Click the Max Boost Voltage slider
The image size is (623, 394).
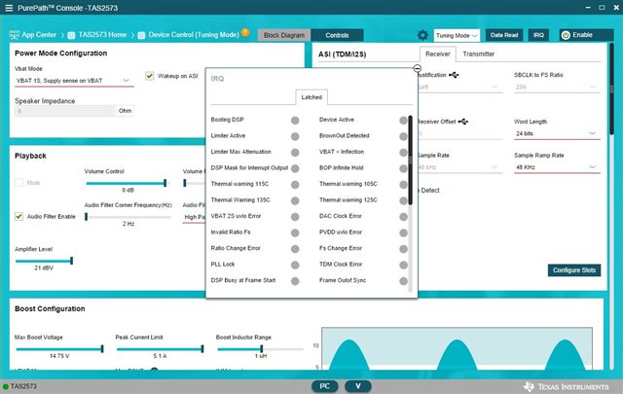point(59,349)
